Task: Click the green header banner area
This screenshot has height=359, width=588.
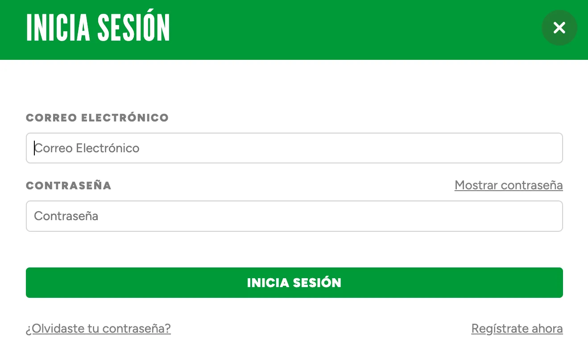Action: [312, 29]
